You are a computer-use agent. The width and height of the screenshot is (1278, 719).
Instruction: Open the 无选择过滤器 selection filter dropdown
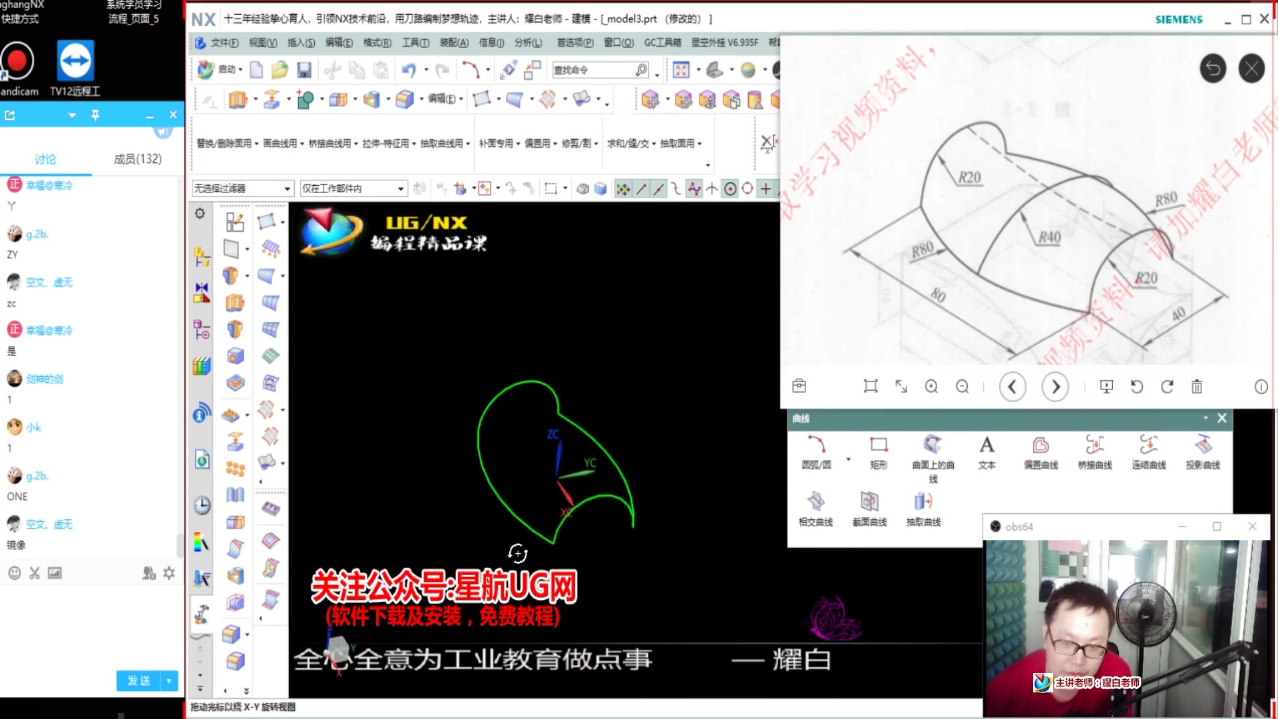(242, 189)
